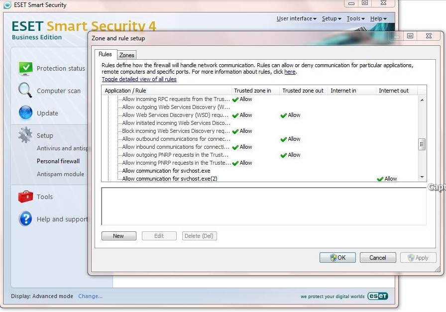Click the New rule button
Viewport: 446px width, 312px height.
(118, 236)
